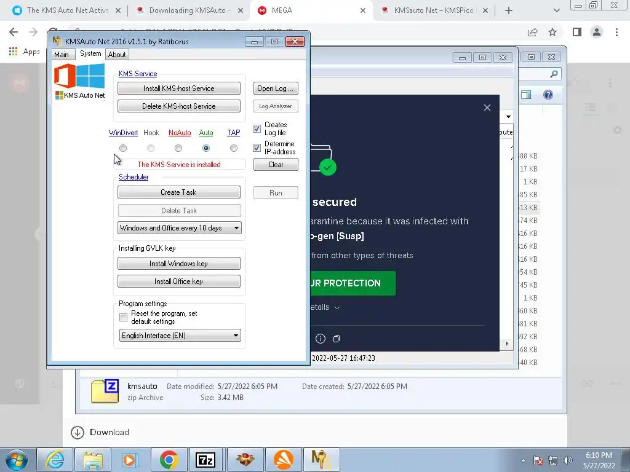This screenshot has width=630, height=472.
Task: Open Chrome tab search chevron
Action: (556, 10)
